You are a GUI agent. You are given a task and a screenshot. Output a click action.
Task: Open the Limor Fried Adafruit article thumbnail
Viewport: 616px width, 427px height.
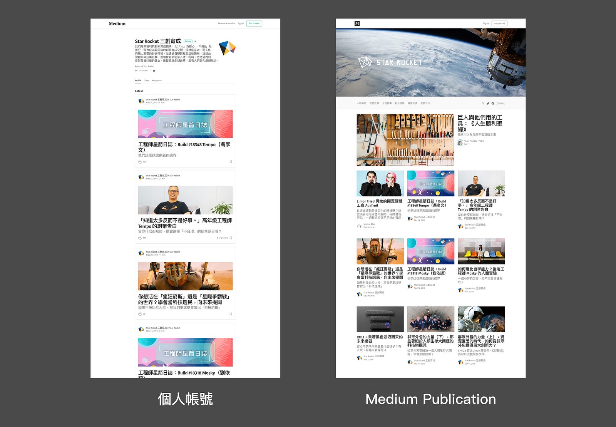point(380,184)
